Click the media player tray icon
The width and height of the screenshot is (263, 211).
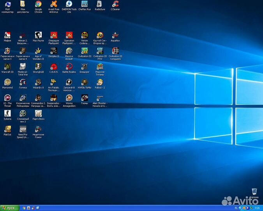(247, 208)
